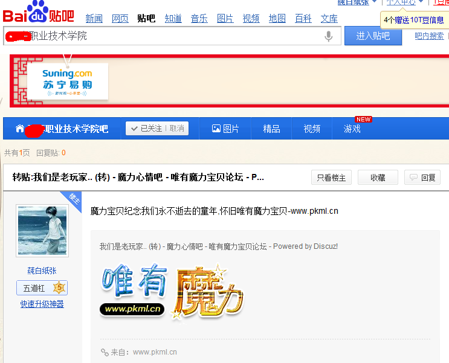Open the 百科 navigation link

click(x=303, y=19)
